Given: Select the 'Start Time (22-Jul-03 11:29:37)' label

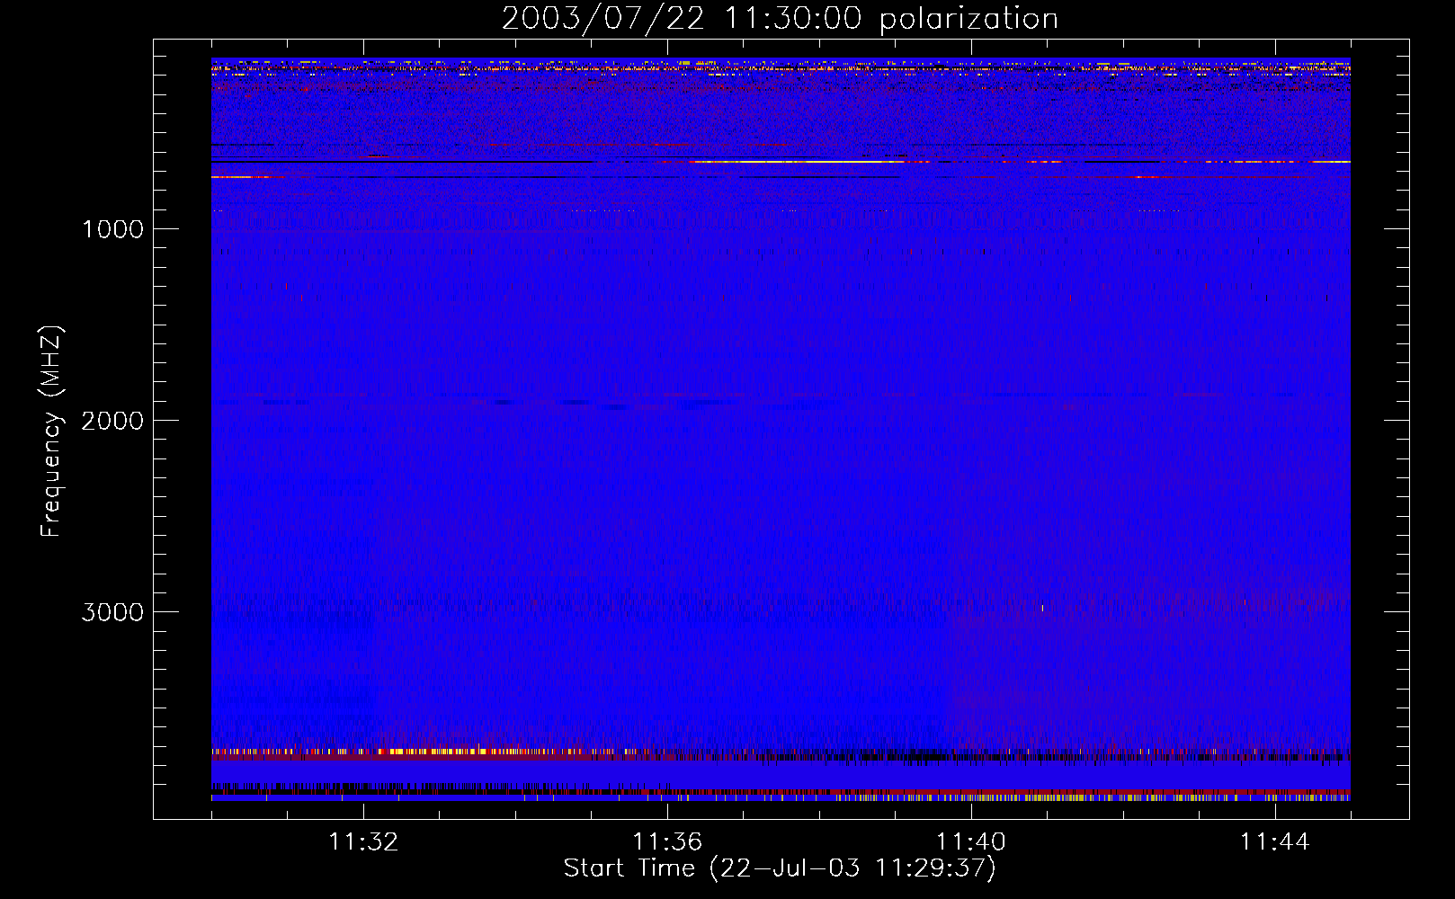Looking at the screenshot, I should click(x=780, y=868).
